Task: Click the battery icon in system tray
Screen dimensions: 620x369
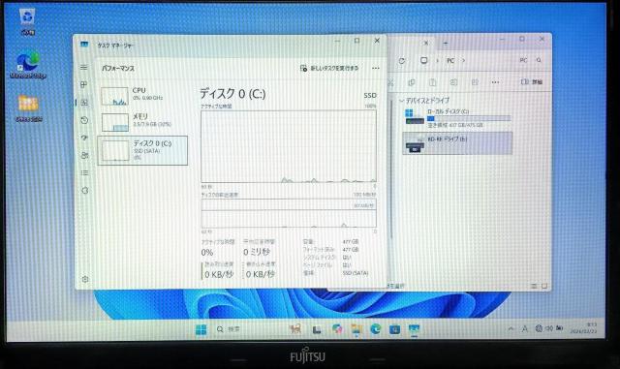Action: point(560,328)
